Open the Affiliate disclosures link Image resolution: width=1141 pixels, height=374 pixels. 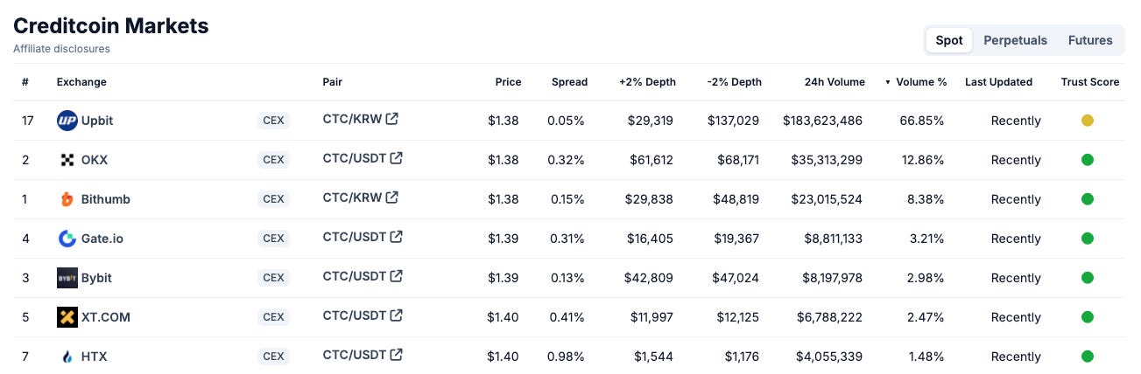tap(61, 49)
